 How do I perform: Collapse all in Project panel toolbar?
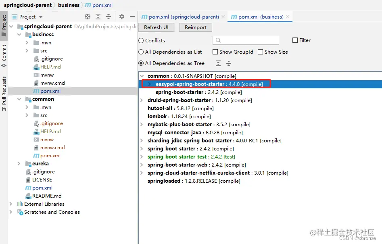(109, 17)
